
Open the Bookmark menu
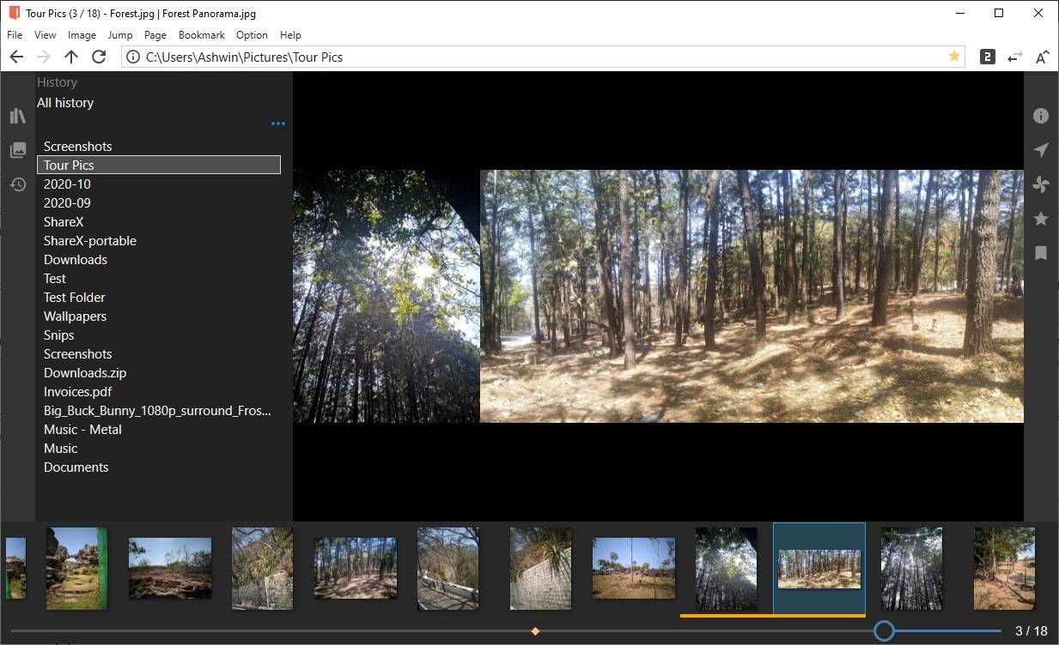click(x=202, y=35)
